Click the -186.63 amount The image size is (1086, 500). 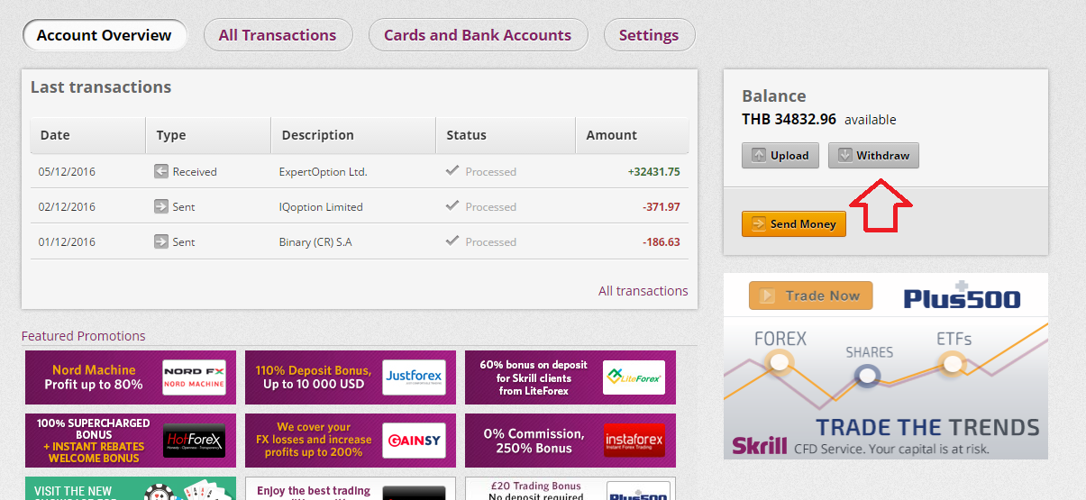[x=662, y=241]
